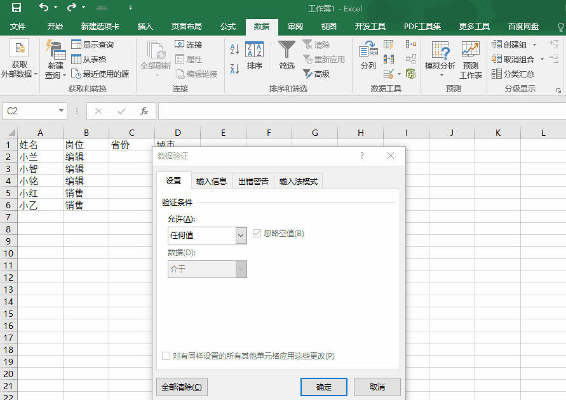Check apply changes to all same-setting cells
Image resolution: width=566 pixels, height=400 pixels.
tap(166, 356)
